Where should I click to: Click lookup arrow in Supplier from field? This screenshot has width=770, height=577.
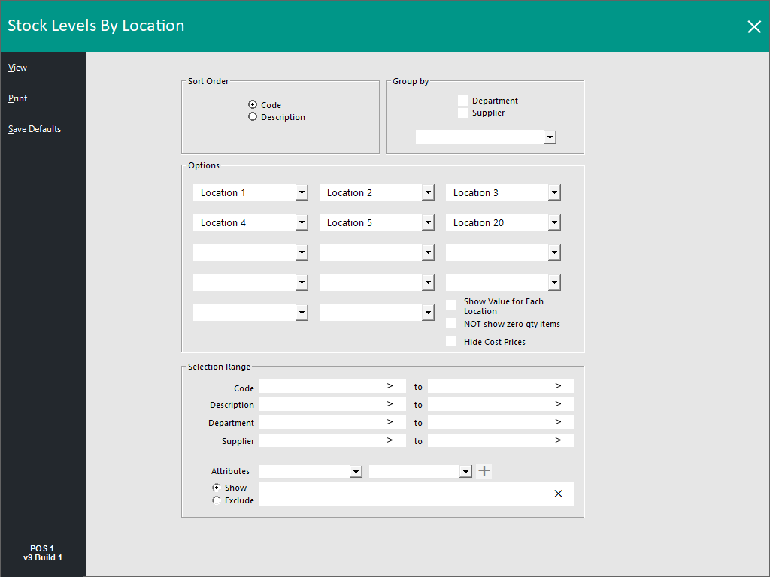[390, 440]
